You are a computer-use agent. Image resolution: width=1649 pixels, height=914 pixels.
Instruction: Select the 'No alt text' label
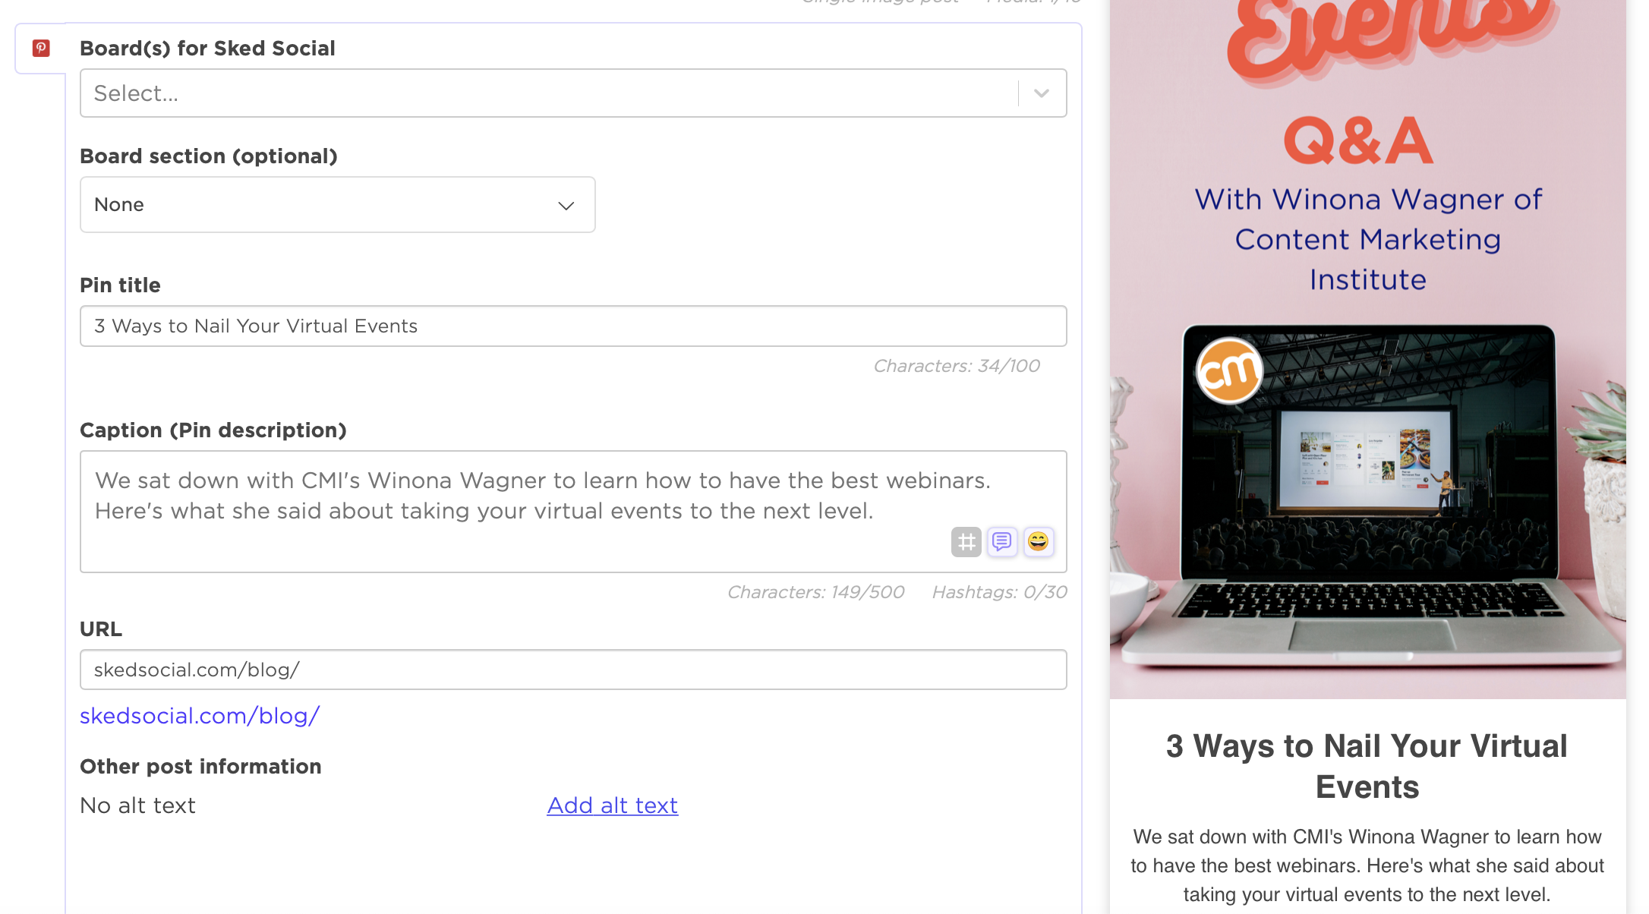tap(137, 805)
